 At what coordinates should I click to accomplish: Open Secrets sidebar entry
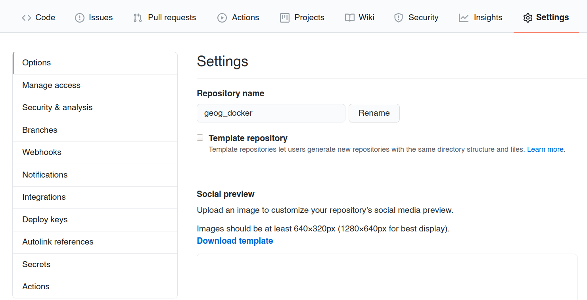pos(95,264)
